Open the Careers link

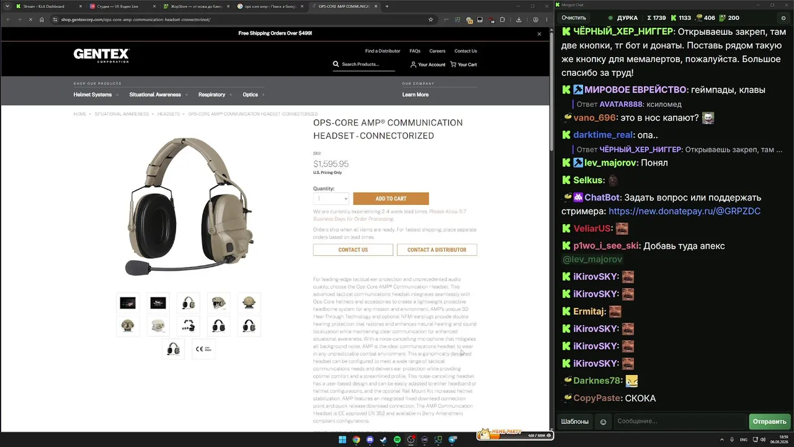pos(437,51)
